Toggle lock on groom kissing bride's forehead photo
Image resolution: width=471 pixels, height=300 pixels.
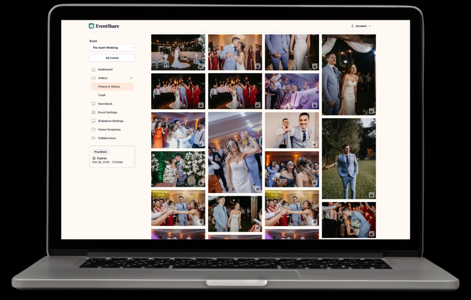[x=258, y=66]
